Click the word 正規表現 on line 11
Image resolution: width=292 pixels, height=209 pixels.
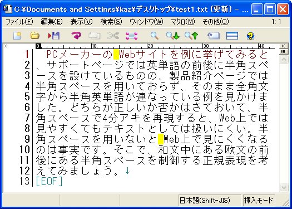(x=225, y=160)
